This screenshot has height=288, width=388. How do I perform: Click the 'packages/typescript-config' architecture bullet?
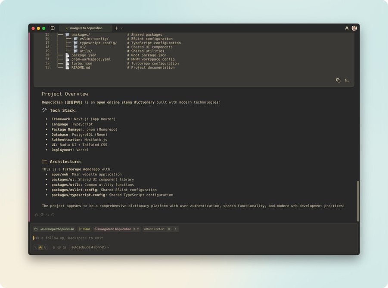pos(112,195)
